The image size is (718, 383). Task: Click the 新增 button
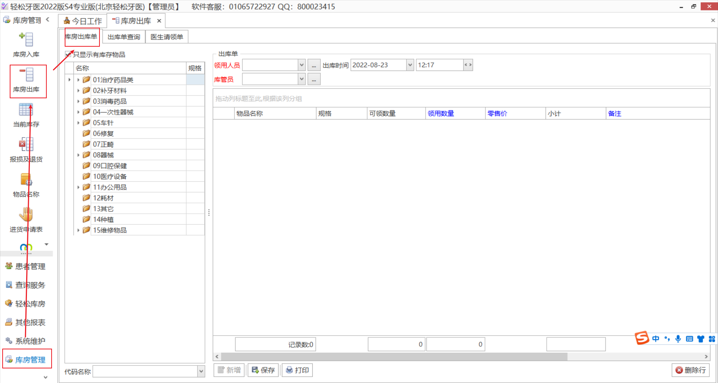point(229,370)
